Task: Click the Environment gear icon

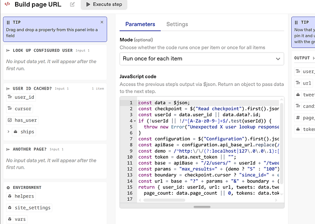Action: (x=8, y=187)
